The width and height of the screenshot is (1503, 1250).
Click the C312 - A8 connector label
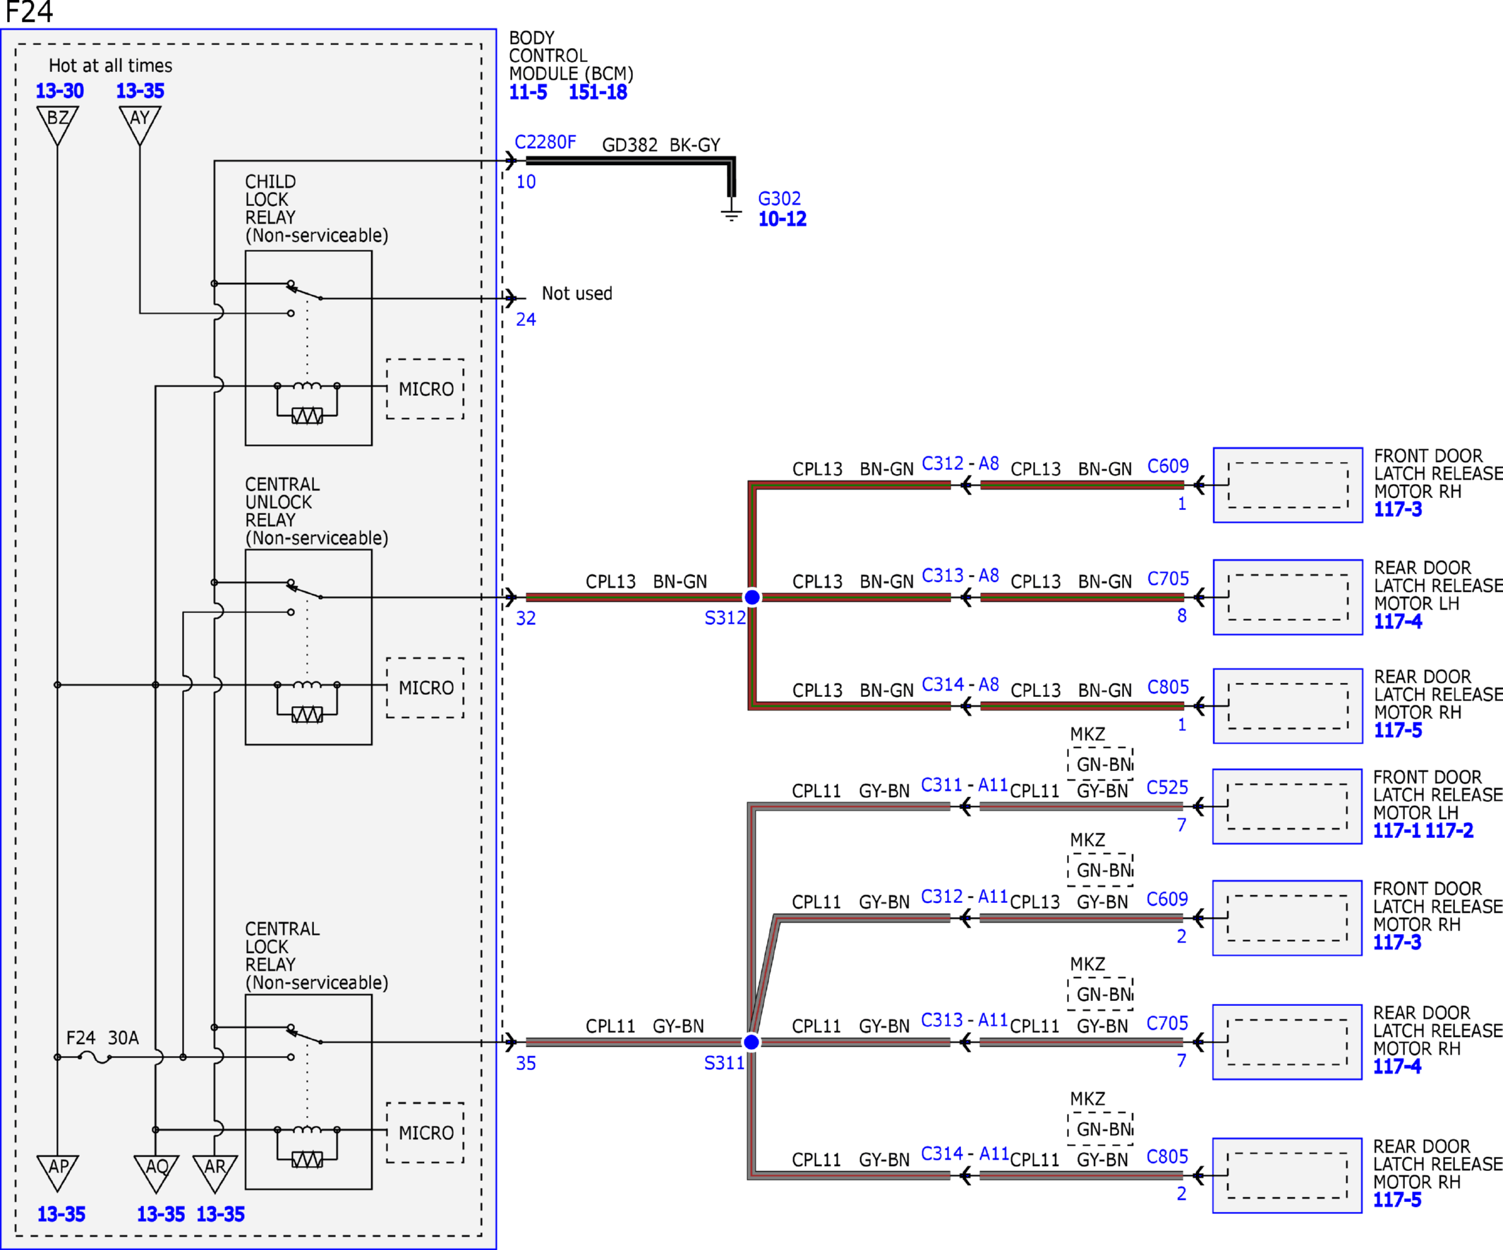(x=960, y=463)
